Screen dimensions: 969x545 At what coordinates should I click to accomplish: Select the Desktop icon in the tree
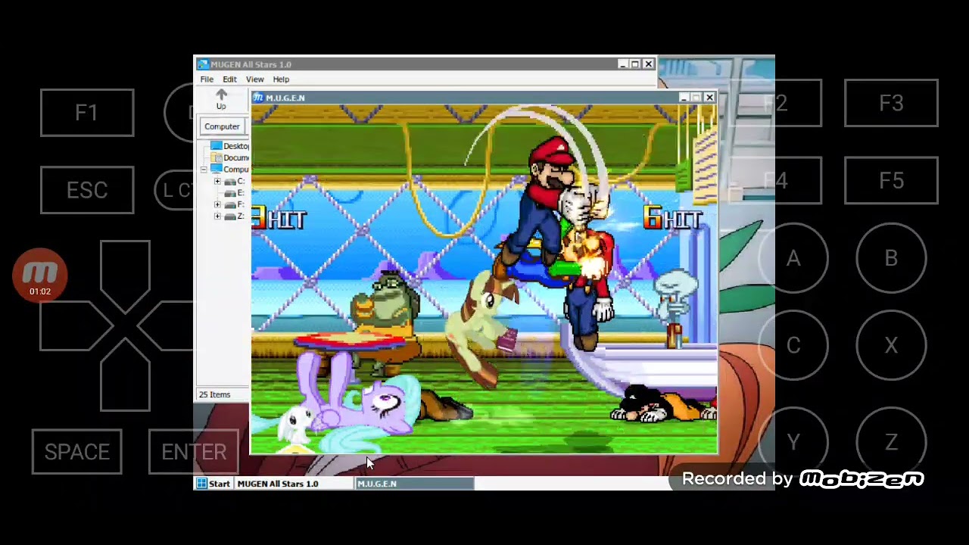[217, 146]
